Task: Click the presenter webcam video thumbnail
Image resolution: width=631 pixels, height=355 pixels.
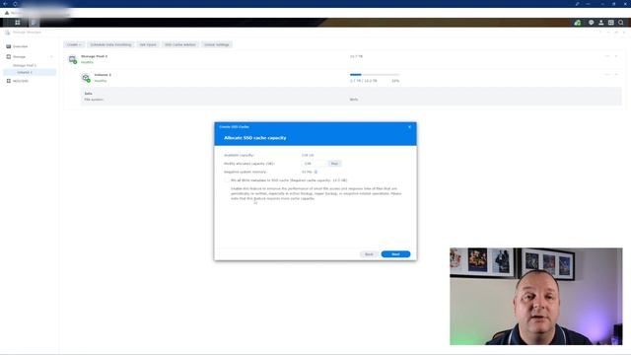Action: [536, 296]
